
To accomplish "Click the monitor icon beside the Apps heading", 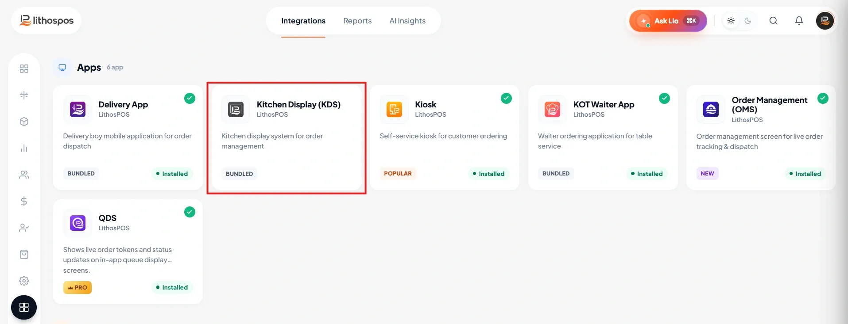I will (62, 67).
